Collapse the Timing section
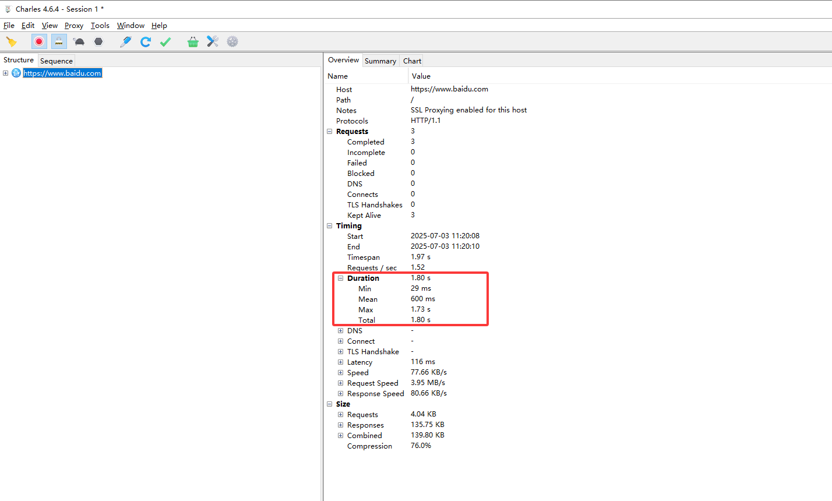Screen dimensions: 832x501 [x=330, y=226]
